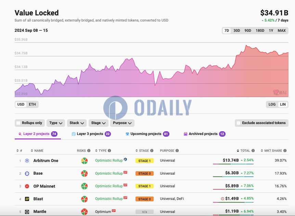Open the Arbitrum One risk pie icon
This screenshot has width=295, height=216.
[x=84, y=161]
